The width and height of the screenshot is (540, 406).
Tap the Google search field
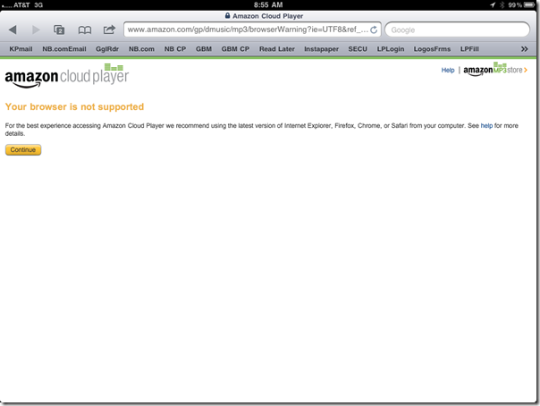(457, 30)
